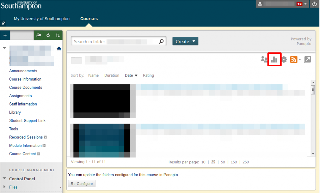Expand the Files section in Control Panel

4,187
